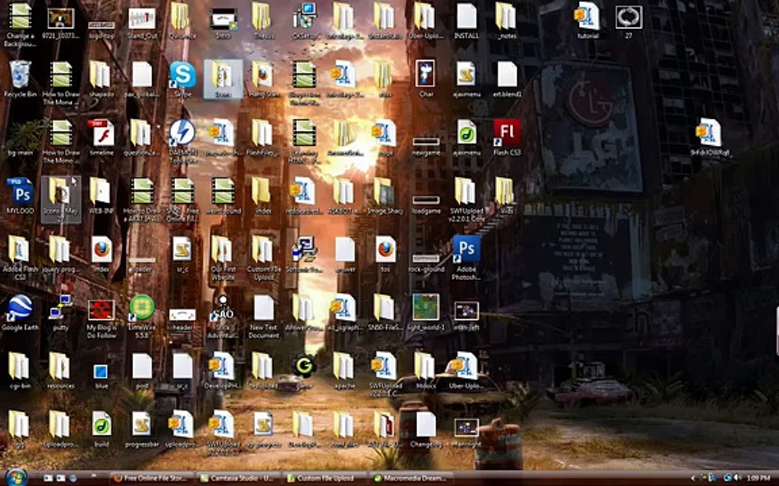
Task: Open the shapado folder
Action: click(101, 80)
